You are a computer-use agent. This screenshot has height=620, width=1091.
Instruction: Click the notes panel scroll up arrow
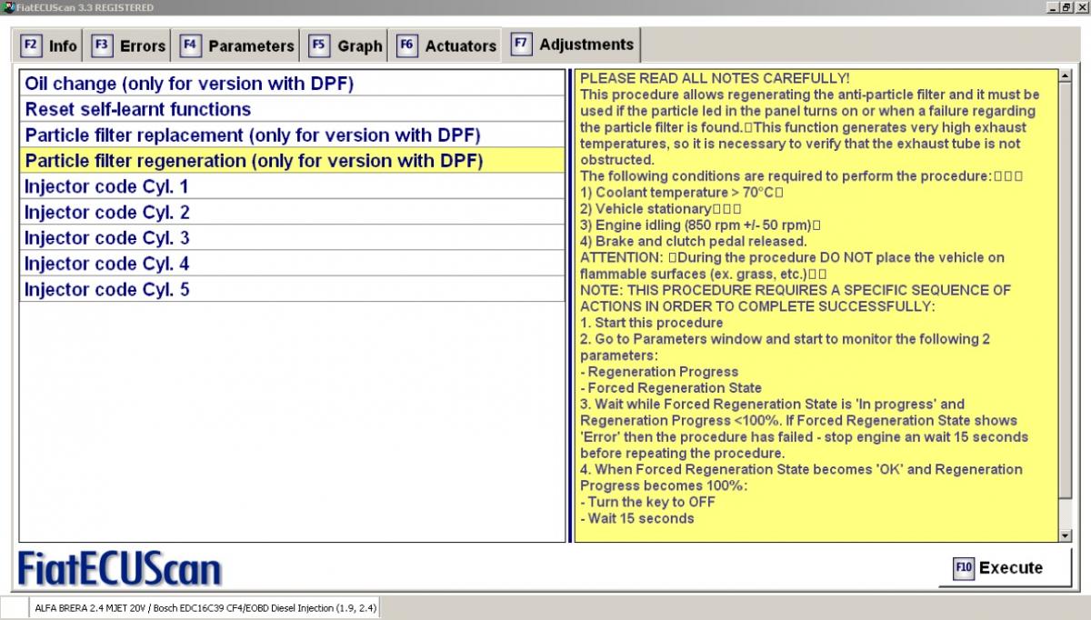pos(1066,76)
